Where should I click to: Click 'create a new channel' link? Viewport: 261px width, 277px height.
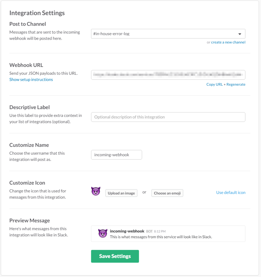(x=228, y=42)
